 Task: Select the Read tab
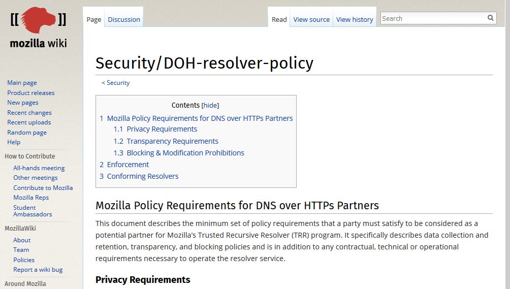(279, 20)
